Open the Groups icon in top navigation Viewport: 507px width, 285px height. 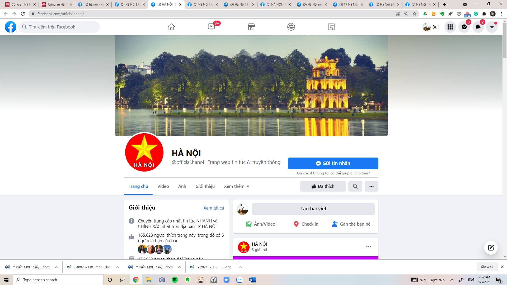click(291, 27)
